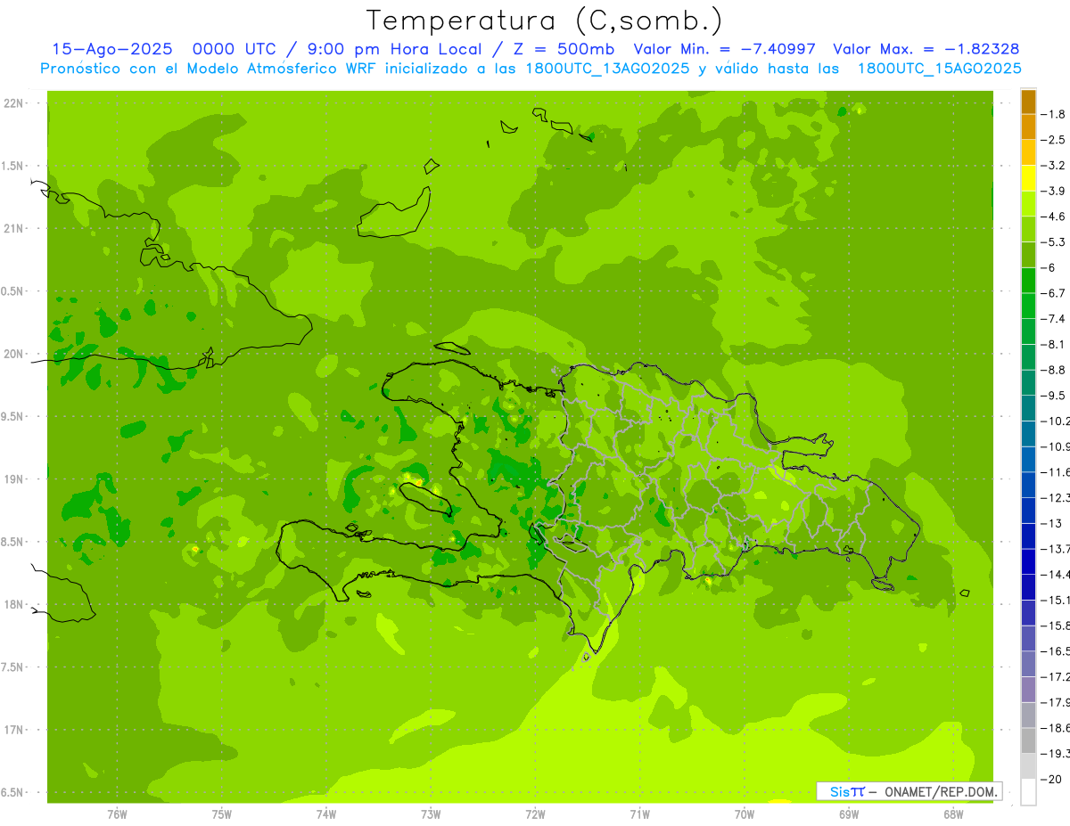Click the "71W" longitude label
Viewport: 1070px width, 826px height.
(x=639, y=814)
